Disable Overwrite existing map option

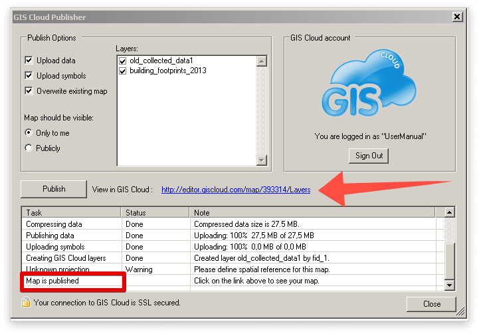point(29,91)
